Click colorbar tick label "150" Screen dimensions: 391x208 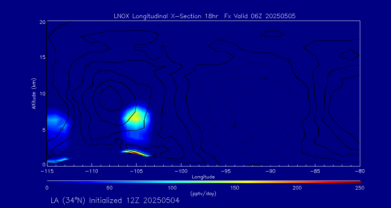235,188
